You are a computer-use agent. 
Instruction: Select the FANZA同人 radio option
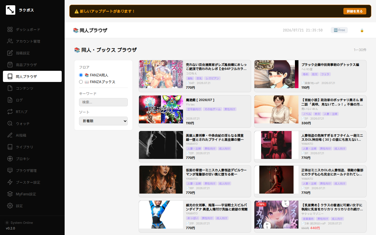tap(81, 75)
